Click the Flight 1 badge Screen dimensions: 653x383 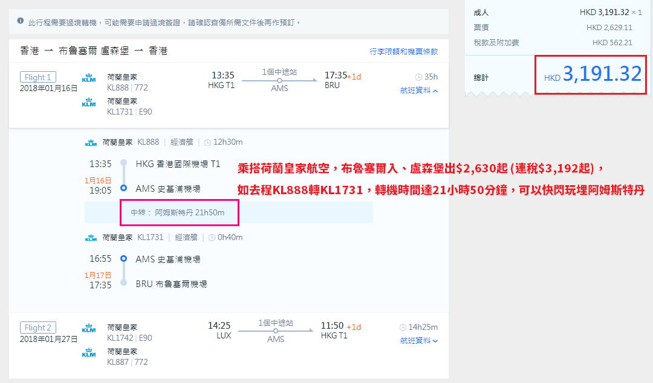coord(38,77)
